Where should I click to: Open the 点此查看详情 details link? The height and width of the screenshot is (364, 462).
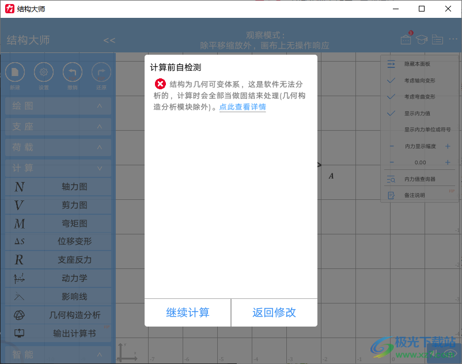[x=243, y=107]
